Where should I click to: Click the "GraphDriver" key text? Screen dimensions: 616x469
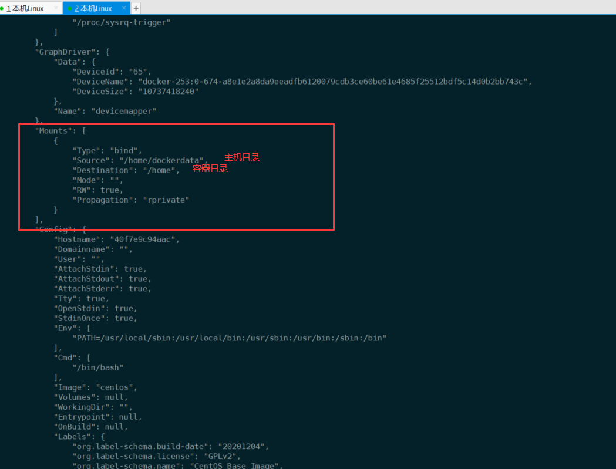(65, 52)
